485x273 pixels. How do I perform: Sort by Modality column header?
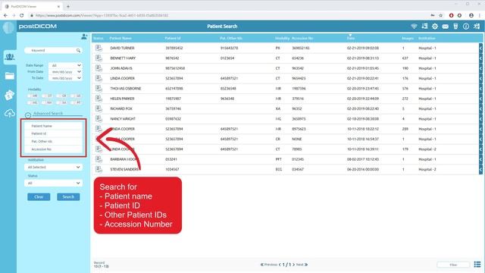coord(282,39)
